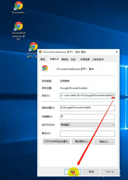Select the ChromePortable.exe 多开1 desktop icon
This screenshot has height=180, width=128.
tap(19, 31)
